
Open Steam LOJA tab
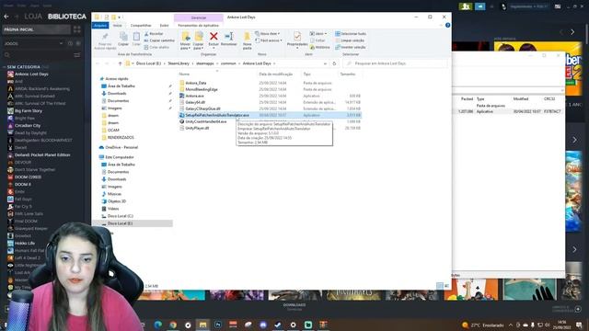(33, 17)
